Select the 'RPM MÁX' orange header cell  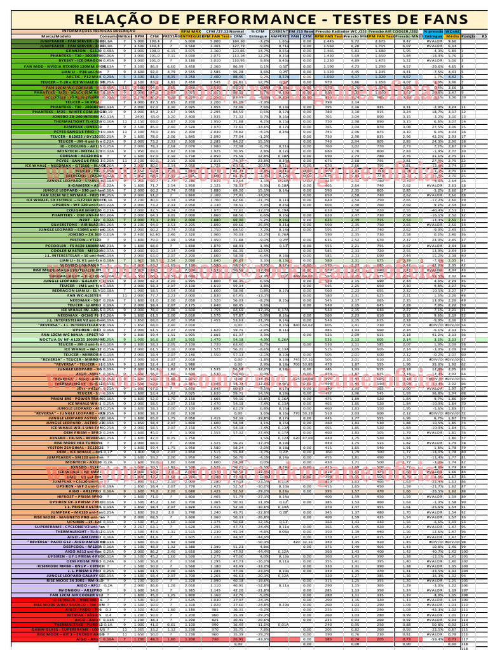191,32
